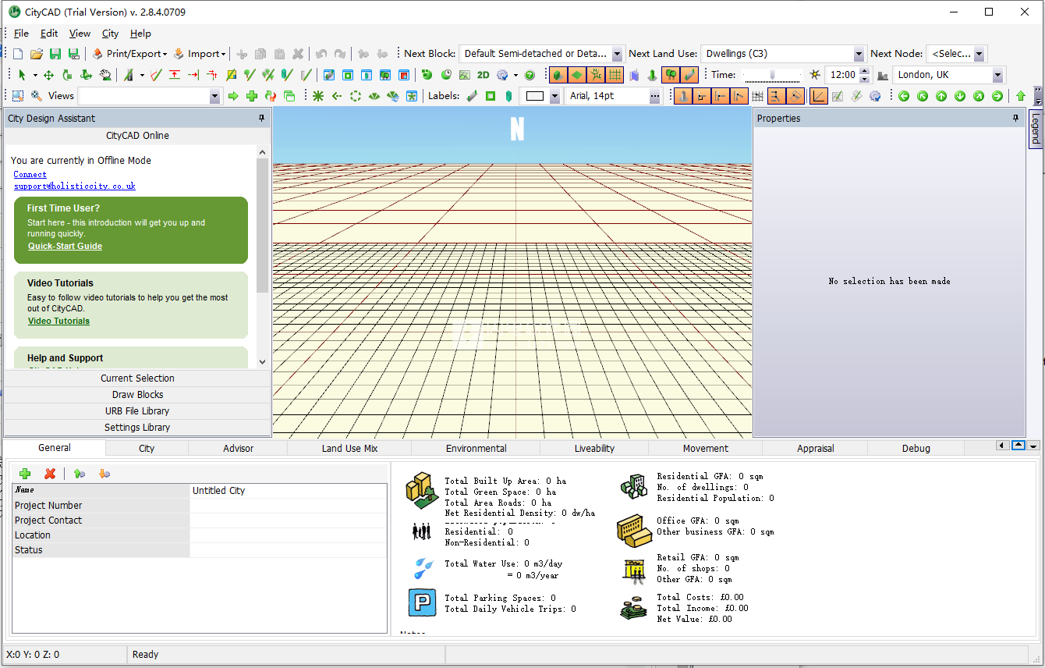Open the Video Tutorials link

58,321
